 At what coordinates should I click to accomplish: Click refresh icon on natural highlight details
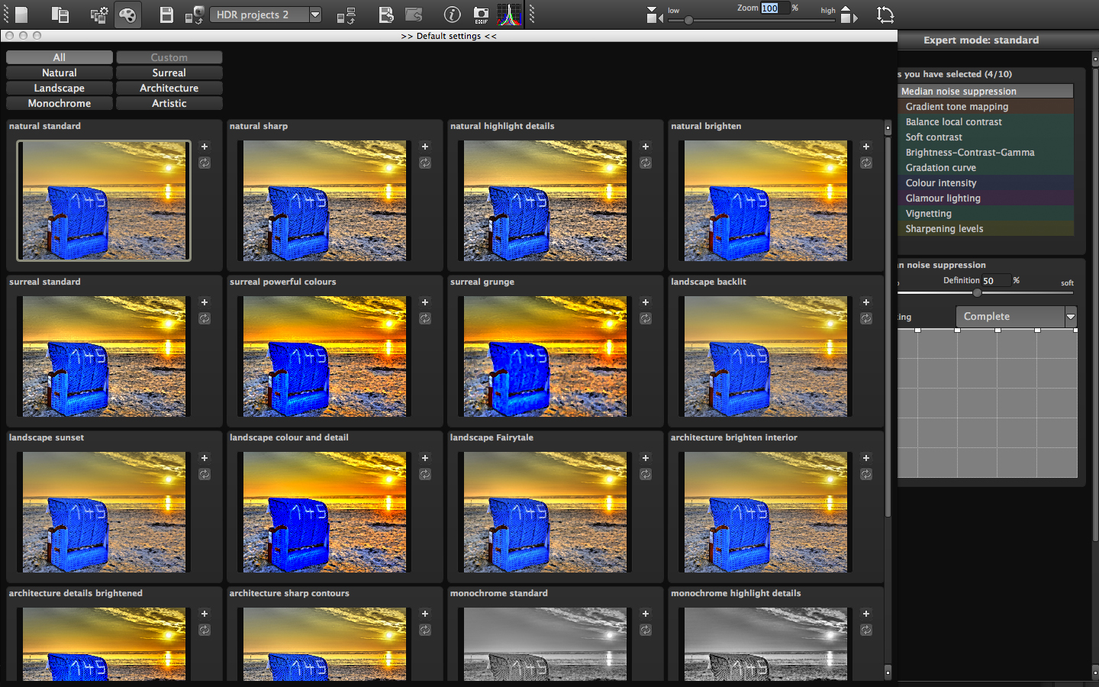646,163
